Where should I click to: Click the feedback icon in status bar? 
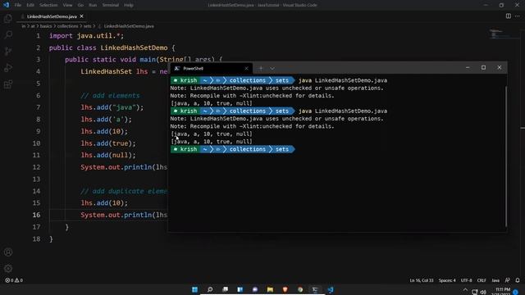(x=508, y=280)
